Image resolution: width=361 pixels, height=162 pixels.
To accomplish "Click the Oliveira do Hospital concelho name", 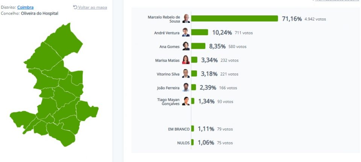I will tap(36, 13).
